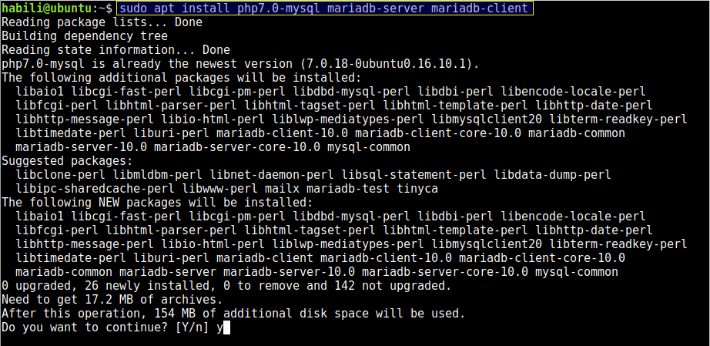Click the 'following additional packages' heading
The image size is (710, 346).
click(x=181, y=78)
